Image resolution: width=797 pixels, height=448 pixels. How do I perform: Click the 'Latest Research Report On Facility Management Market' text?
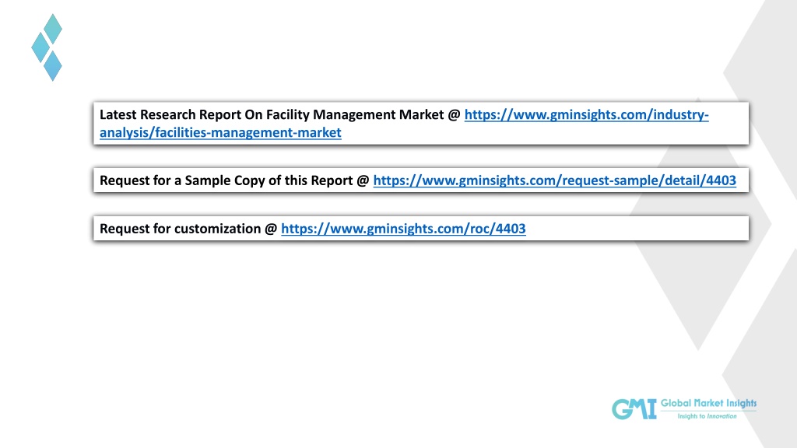[272, 115]
